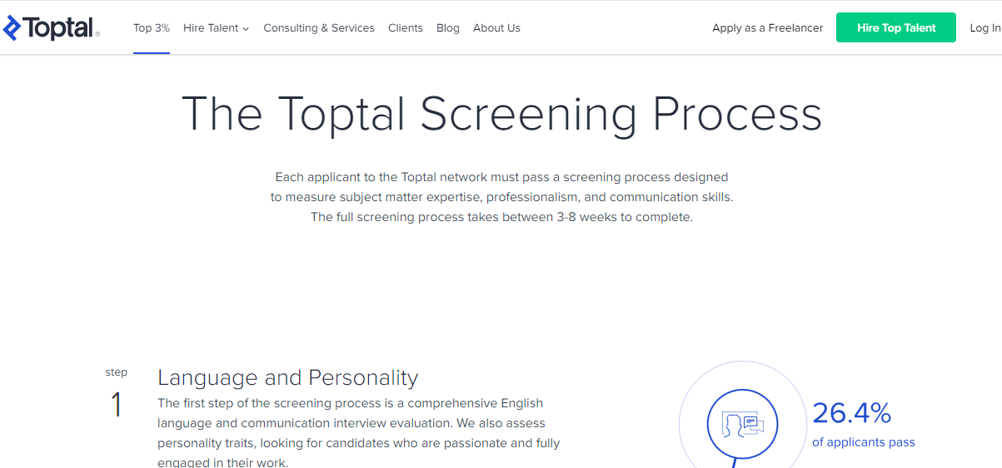Open the About Us page
Image resolution: width=1002 pixels, height=468 pixels.
tap(496, 28)
